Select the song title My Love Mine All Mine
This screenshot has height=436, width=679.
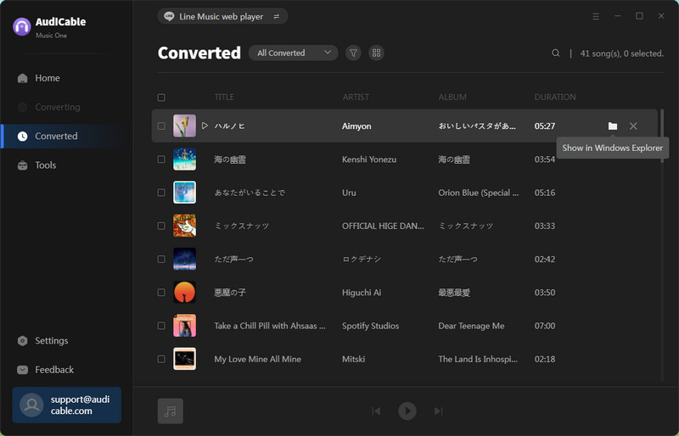point(257,360)
